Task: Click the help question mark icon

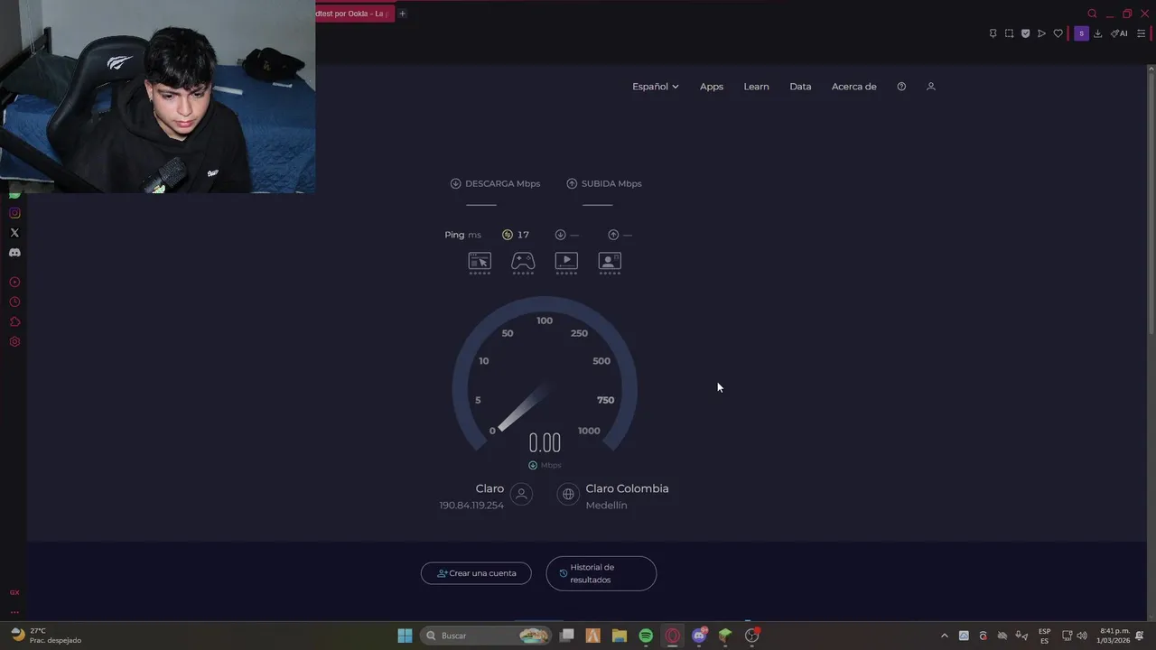Action: [x=901, y=87]
